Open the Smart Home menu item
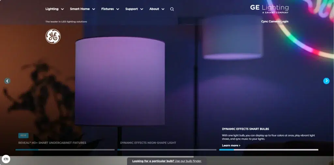 pyautogui.click(x=80, y=9)
